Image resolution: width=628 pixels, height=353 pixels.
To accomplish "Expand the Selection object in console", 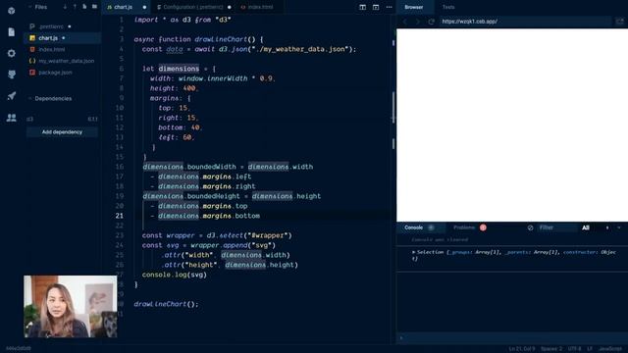I will tap(413, 252).
